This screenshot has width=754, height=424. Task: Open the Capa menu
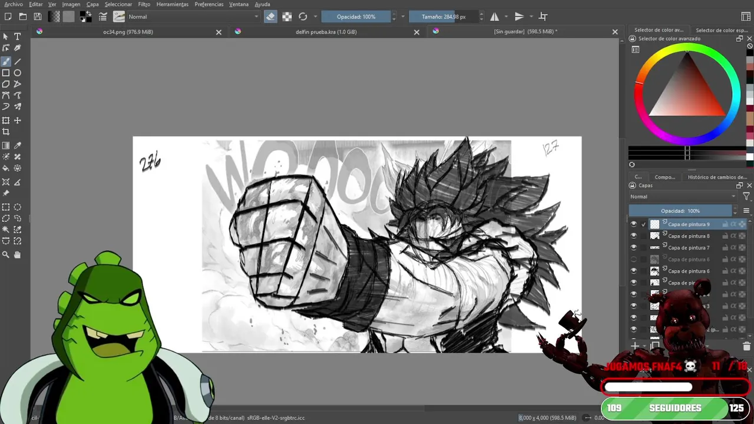coord(92,4)
